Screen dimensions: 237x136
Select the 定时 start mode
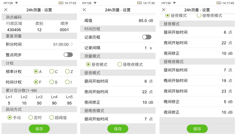point(31,117)
